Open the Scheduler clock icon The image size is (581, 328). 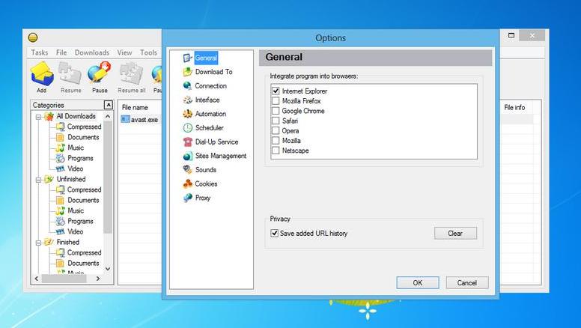pos(188,128)
